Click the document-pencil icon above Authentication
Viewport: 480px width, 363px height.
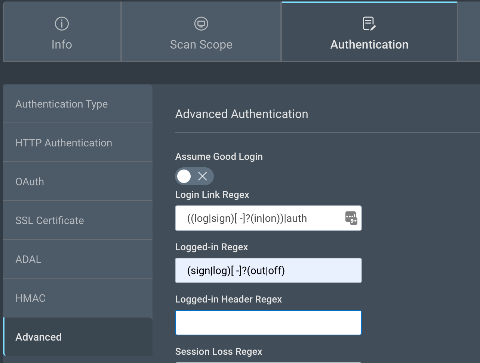click(x=369, y=24)
